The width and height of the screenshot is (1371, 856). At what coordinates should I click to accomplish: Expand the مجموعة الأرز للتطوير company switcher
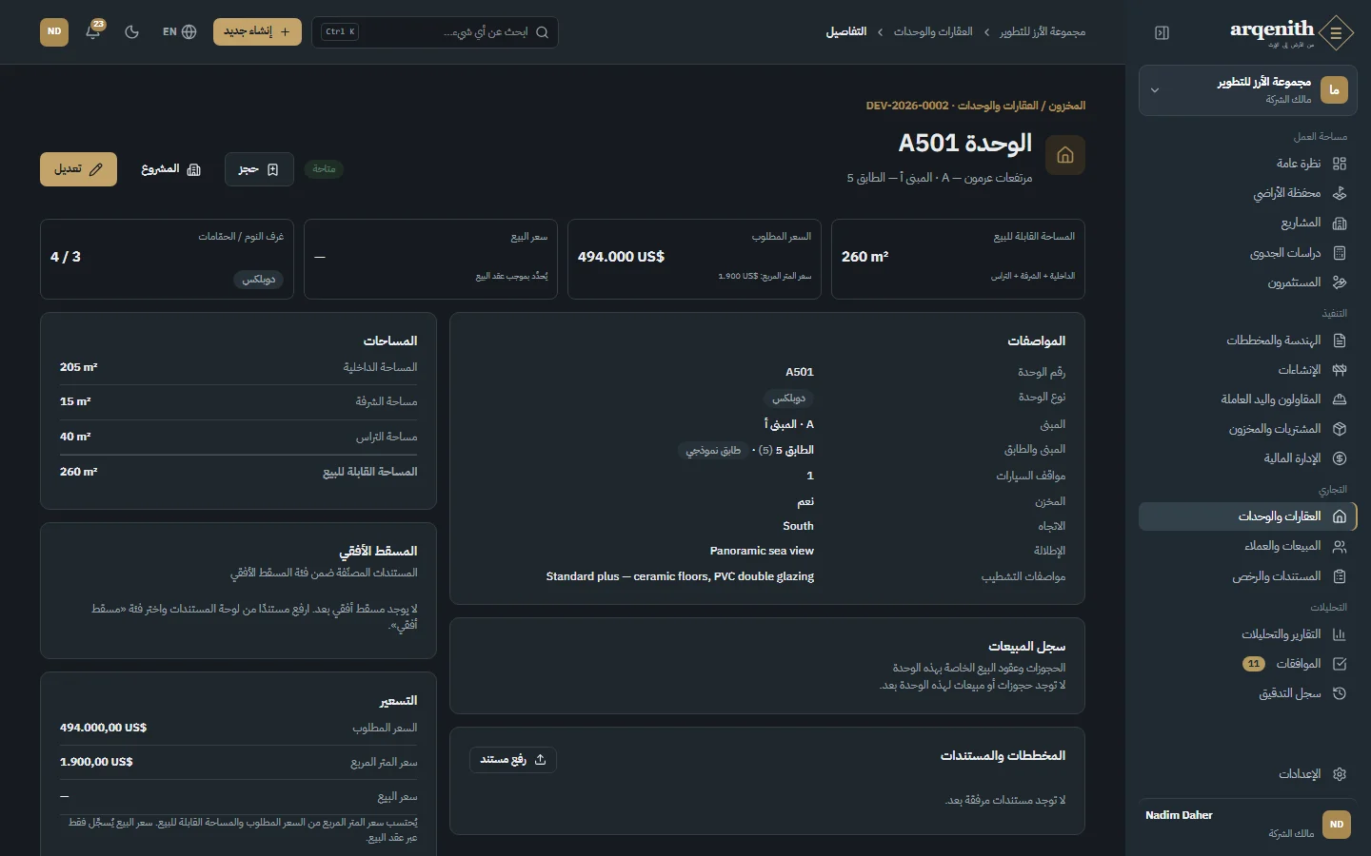[x=1246, y=90]
